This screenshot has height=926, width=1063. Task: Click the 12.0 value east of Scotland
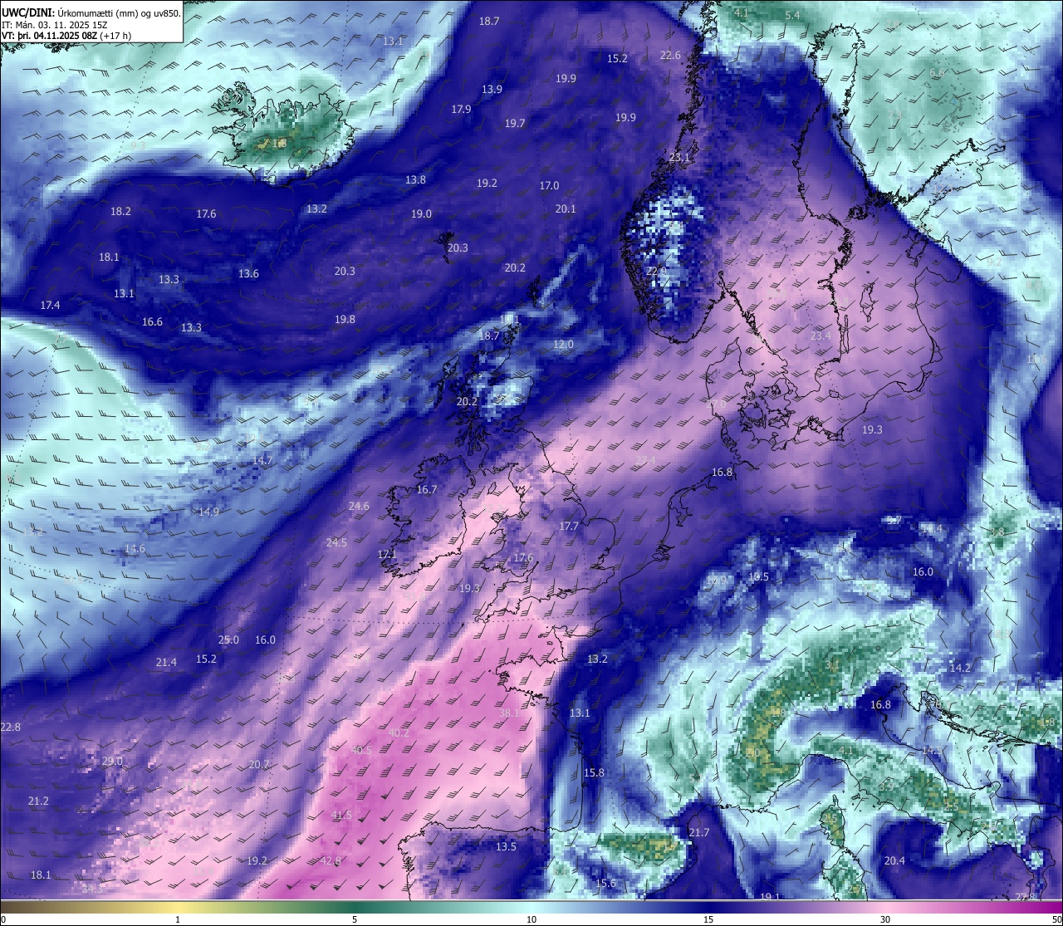pyautogui.click(x=563, y=345)
